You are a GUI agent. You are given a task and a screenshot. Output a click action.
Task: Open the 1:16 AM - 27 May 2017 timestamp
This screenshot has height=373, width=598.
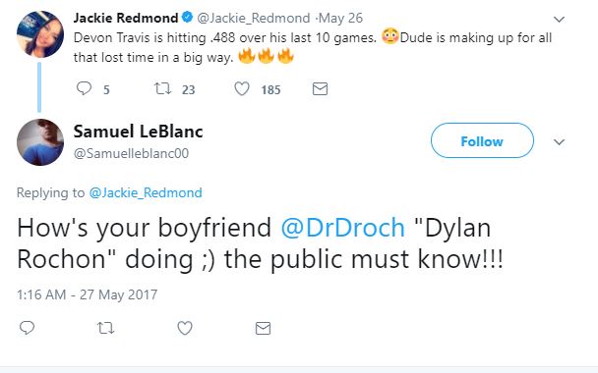(x=87, y=294)
